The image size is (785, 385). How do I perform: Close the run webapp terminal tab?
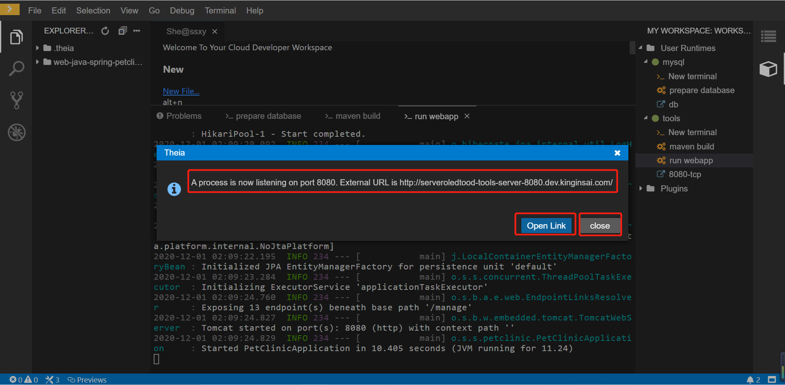467,116
